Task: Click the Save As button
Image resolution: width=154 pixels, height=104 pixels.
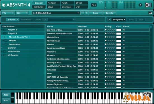Action: [109, 13]
